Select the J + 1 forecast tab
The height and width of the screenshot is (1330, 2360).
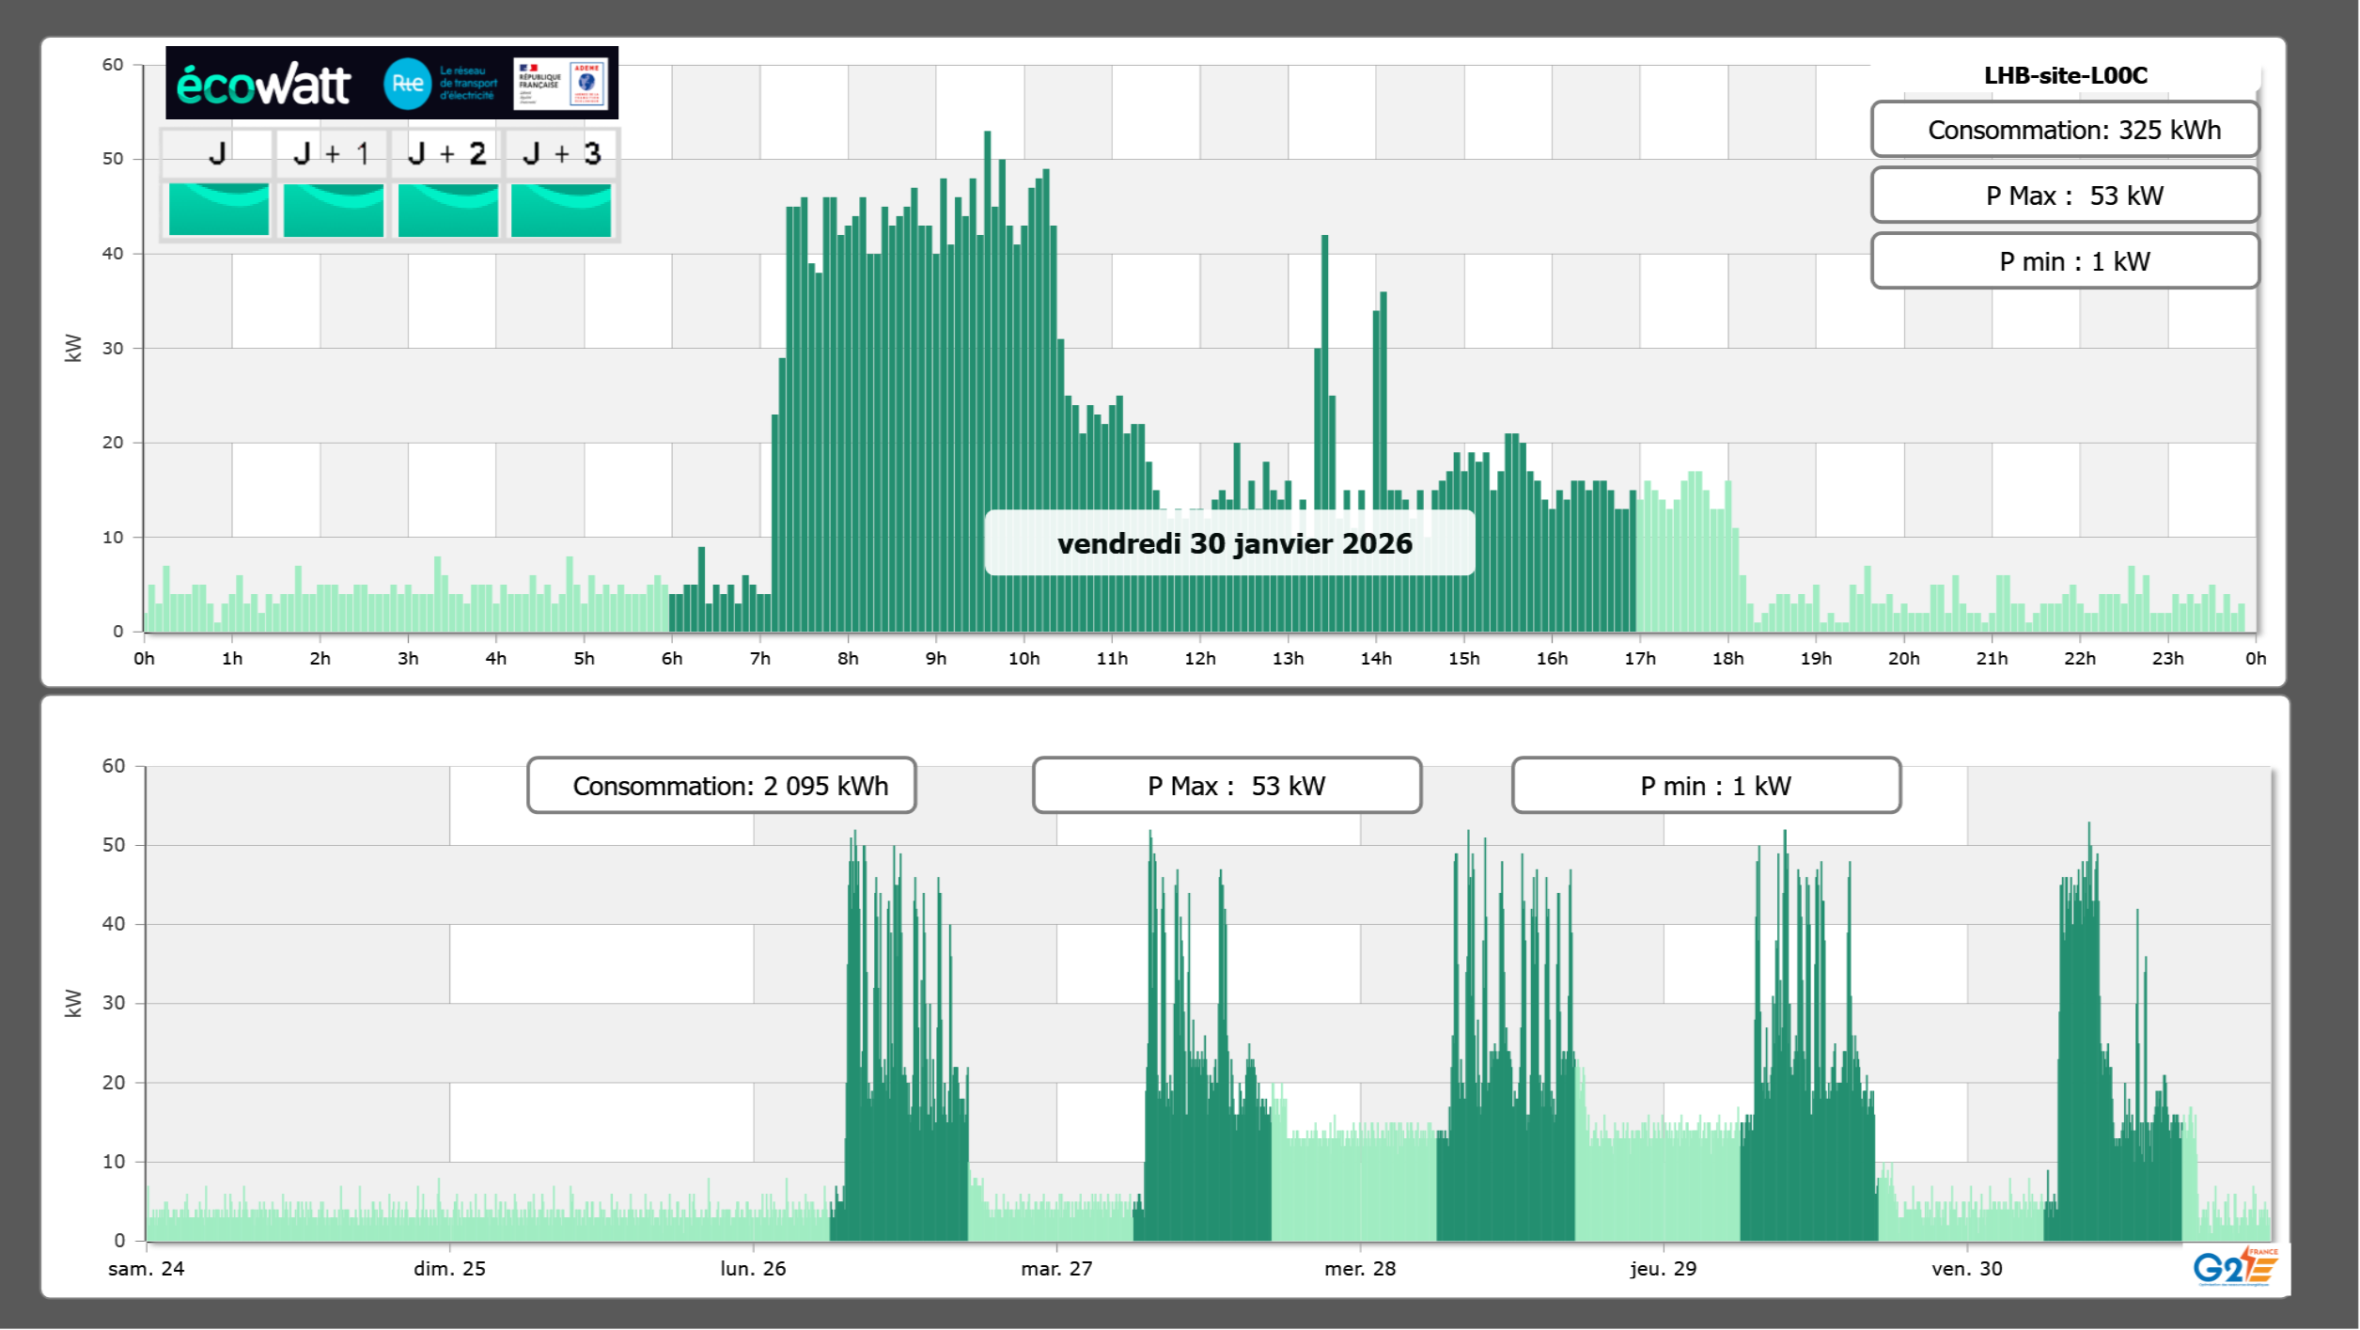(x=332, y=153)
